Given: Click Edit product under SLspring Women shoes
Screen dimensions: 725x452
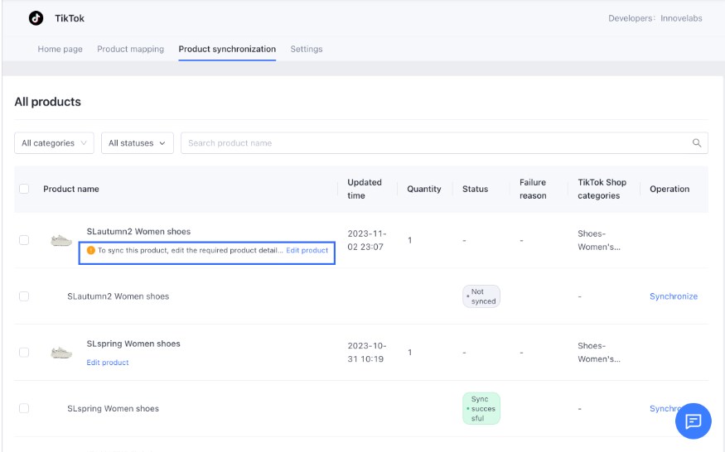Looking at the screenshot, I should click(x=108, y=363).
